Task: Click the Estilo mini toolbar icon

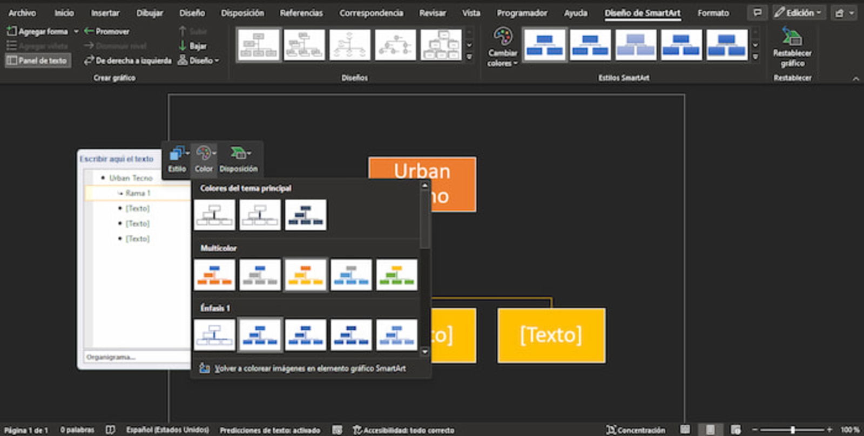Action: (x=177, y=159)
